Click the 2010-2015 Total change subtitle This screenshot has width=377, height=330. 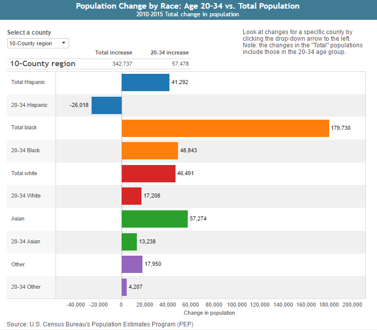(x=188, y=14)
